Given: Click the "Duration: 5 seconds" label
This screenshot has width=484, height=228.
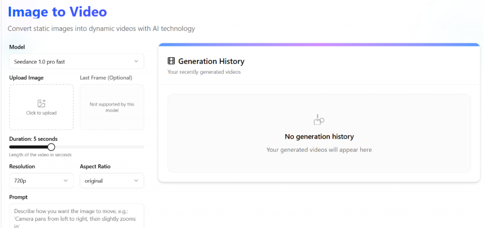Looking at the screenshot, I should 34,139.
